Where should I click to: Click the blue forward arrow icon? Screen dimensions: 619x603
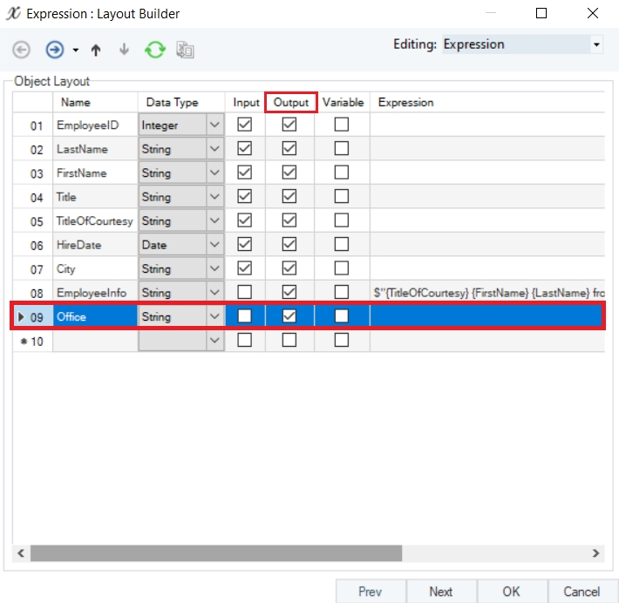(x=54, y=51)
